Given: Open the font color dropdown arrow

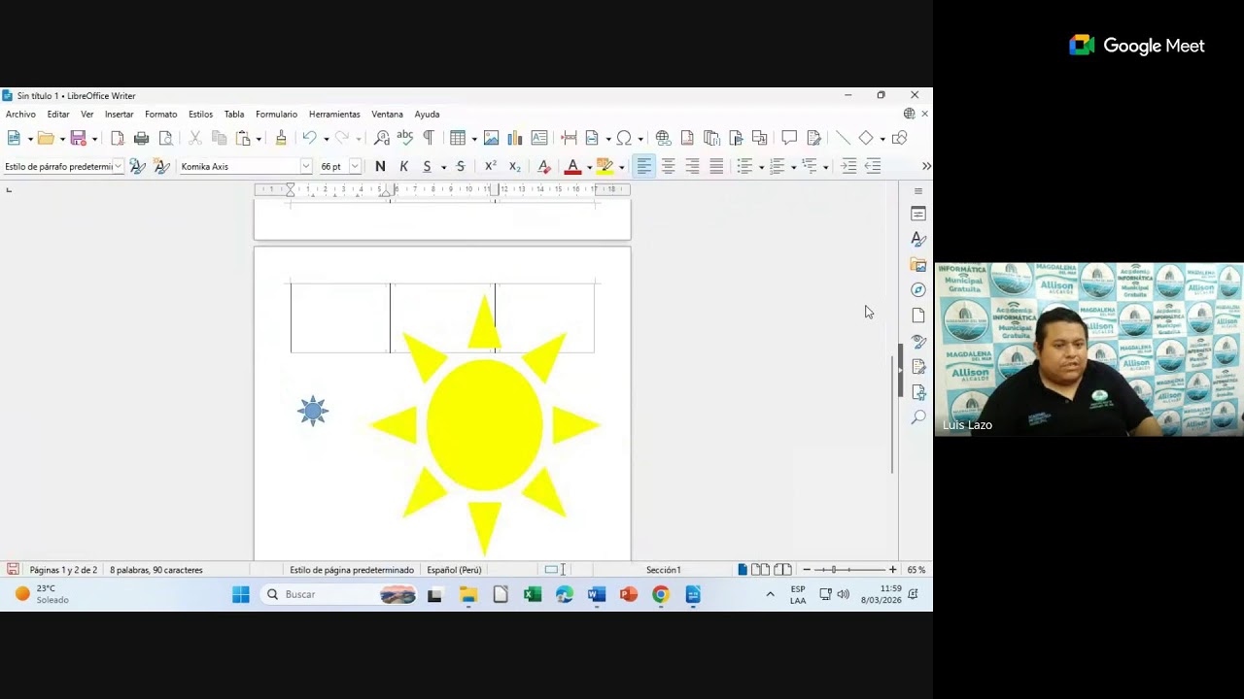Looking at the screenshot, I should 589,167.
